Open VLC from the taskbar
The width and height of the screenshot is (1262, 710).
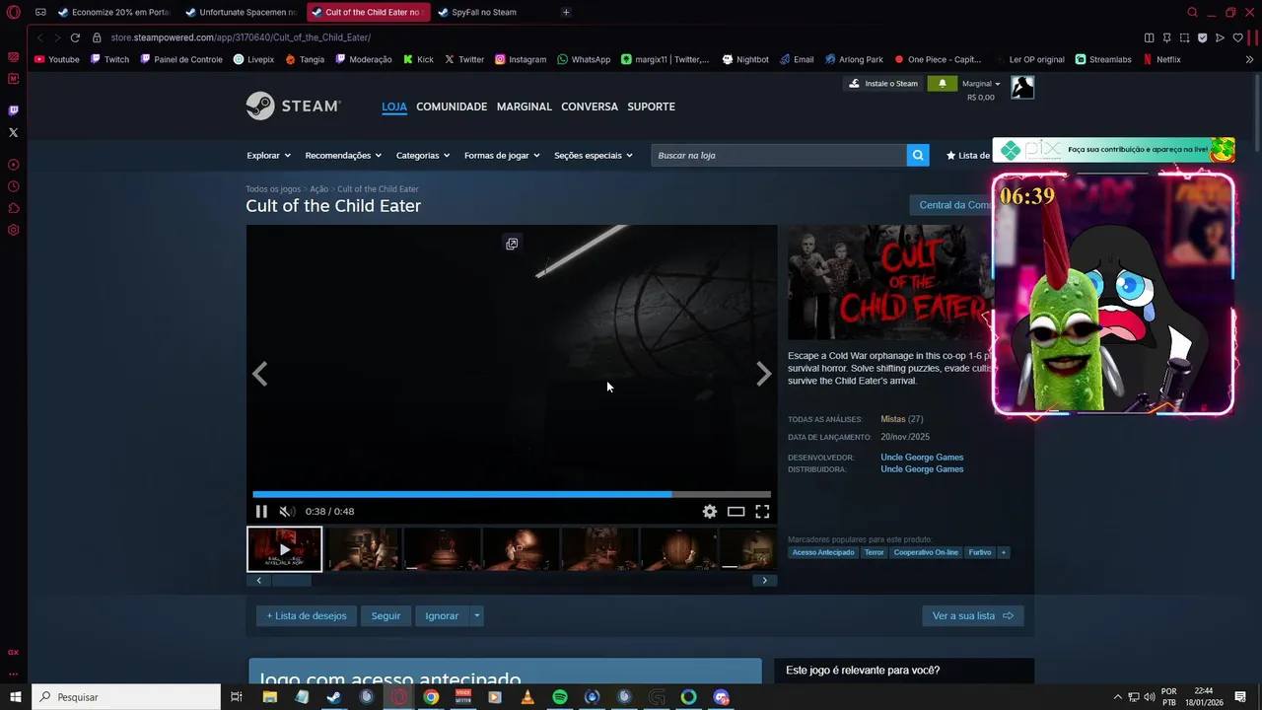click(527, 697)
